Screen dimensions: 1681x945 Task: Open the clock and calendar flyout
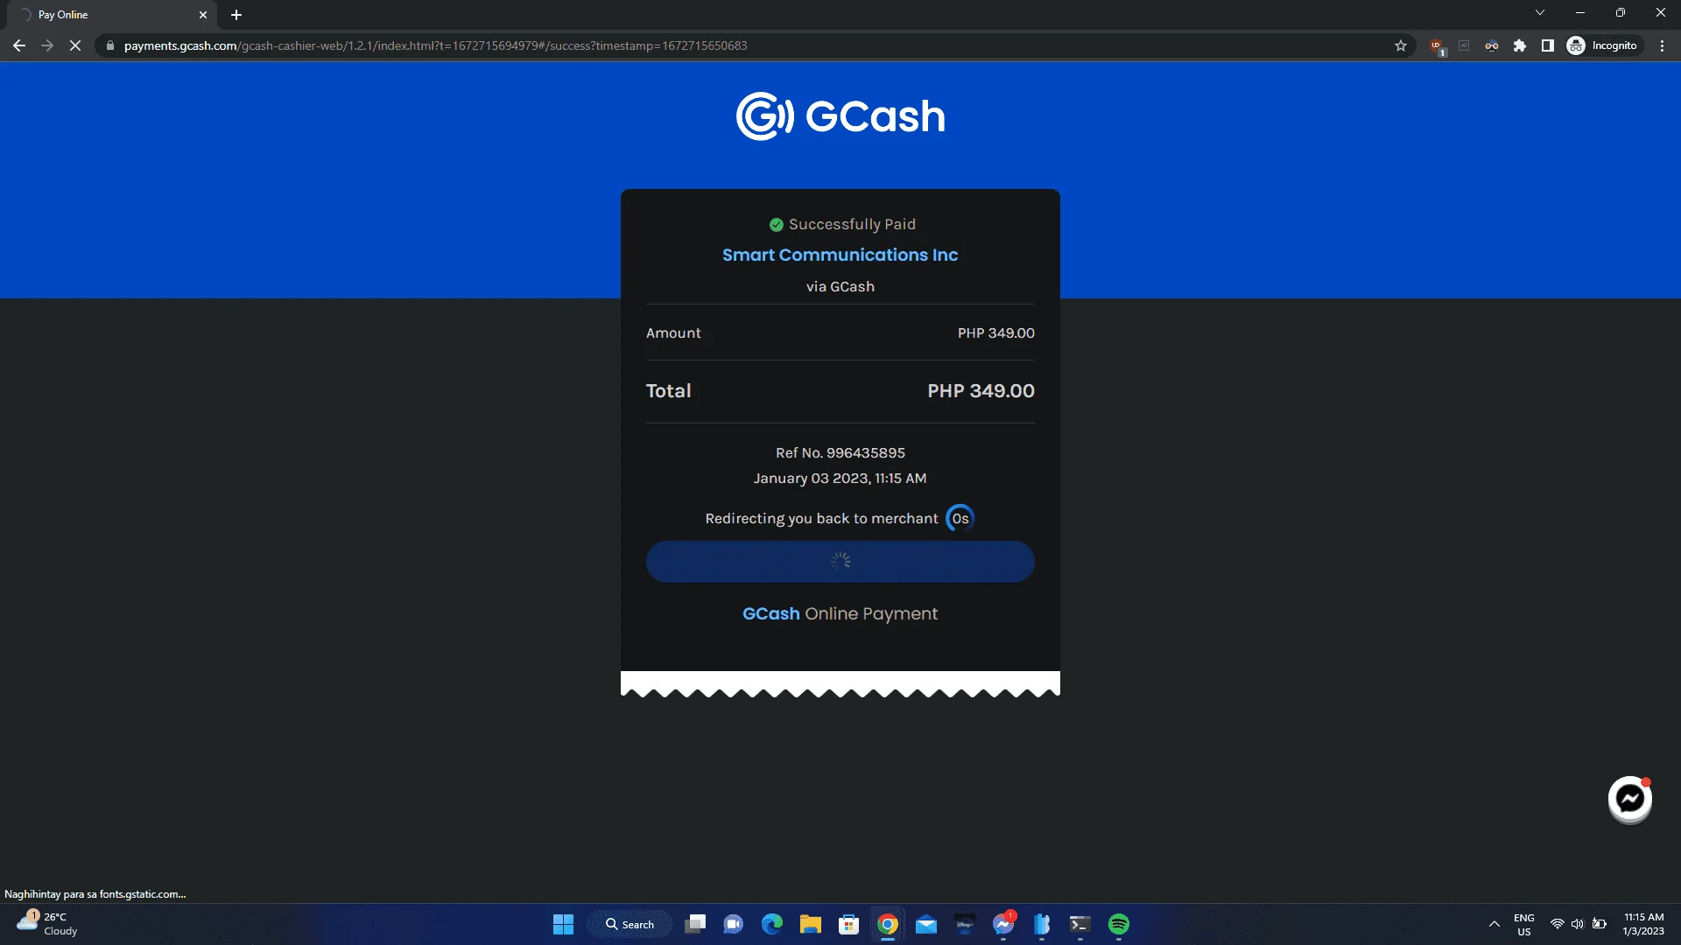[1643, 924]
